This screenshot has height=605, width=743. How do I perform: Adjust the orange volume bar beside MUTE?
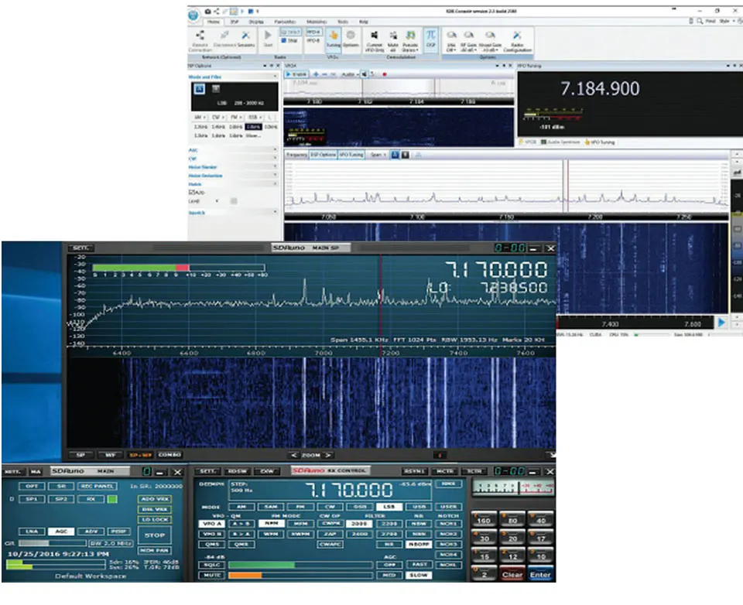pyautogui.click(x=300, y=575)
